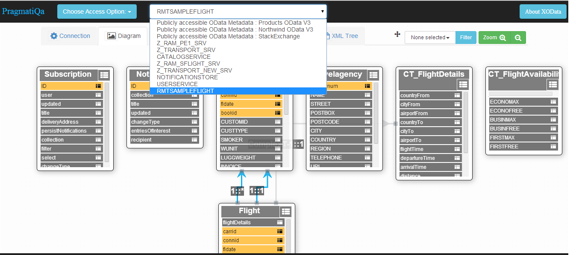Viewport: 576px width, 255px height.
Task: Click the PragmatiQa logo link
Action: (x=23, y=11)
